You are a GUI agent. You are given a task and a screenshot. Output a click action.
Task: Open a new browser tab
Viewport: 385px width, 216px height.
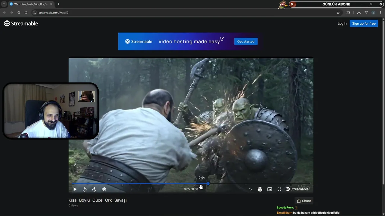pos(58,4)
